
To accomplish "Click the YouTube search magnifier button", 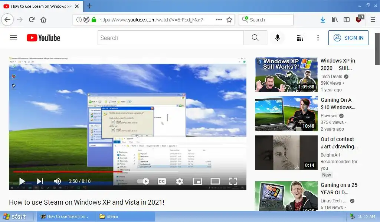I will click(x=255, y=38).
